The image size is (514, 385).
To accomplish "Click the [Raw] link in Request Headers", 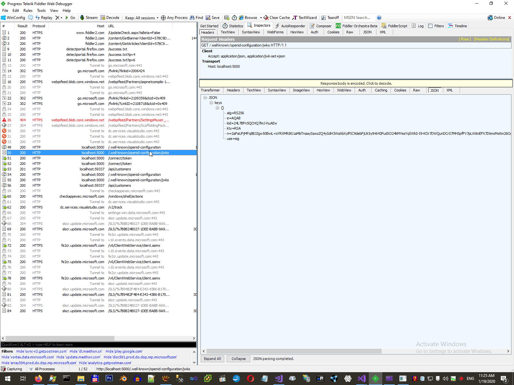I will tap(465, 39).
